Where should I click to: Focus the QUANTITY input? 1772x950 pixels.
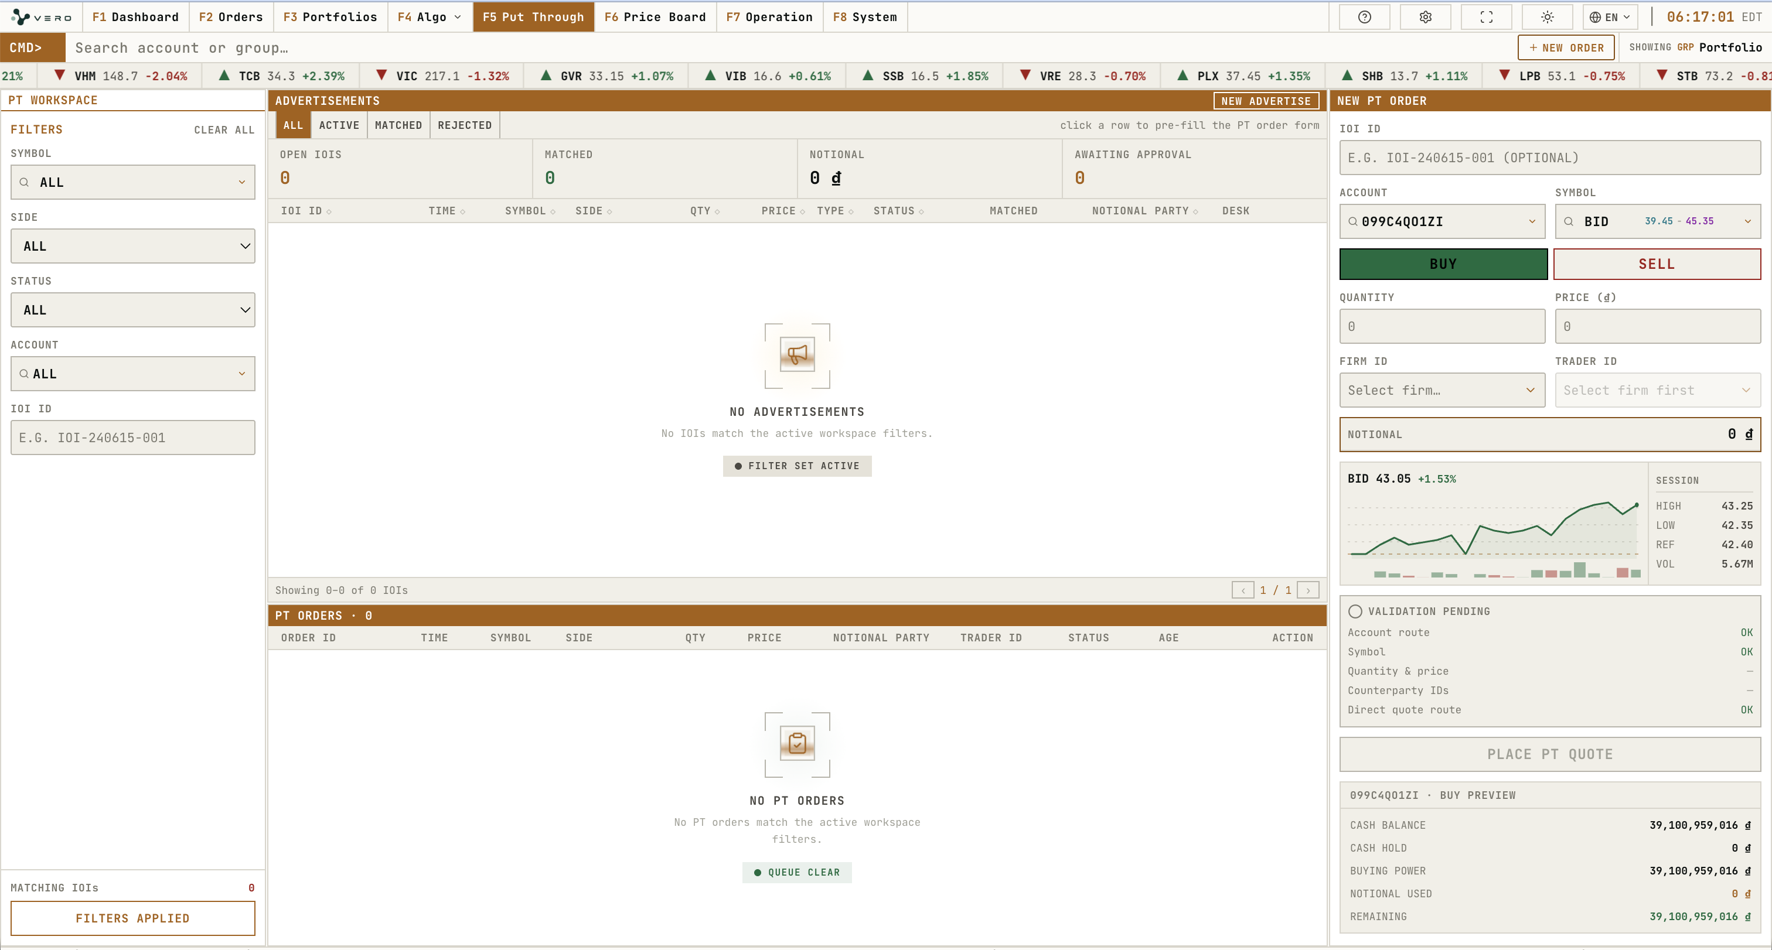pos(1443,326)
